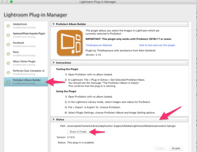Click the 'Testing the Plugin' heading
The image size is (197, 152).
pos(67,69)
